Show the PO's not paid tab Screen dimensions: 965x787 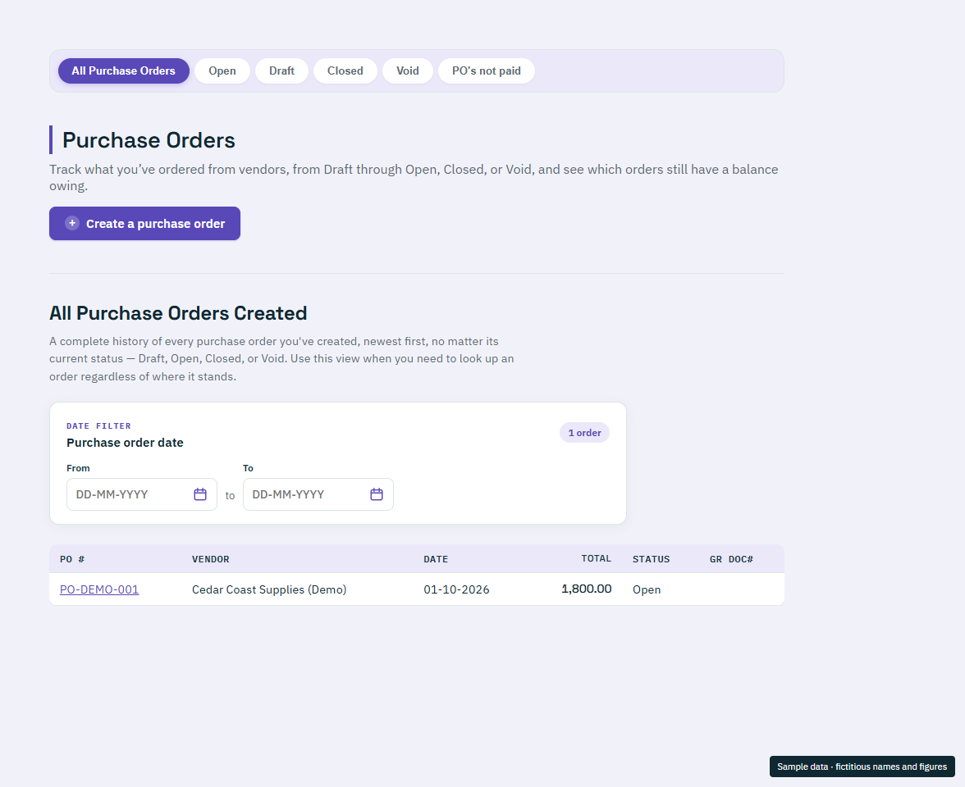(486, 71)
